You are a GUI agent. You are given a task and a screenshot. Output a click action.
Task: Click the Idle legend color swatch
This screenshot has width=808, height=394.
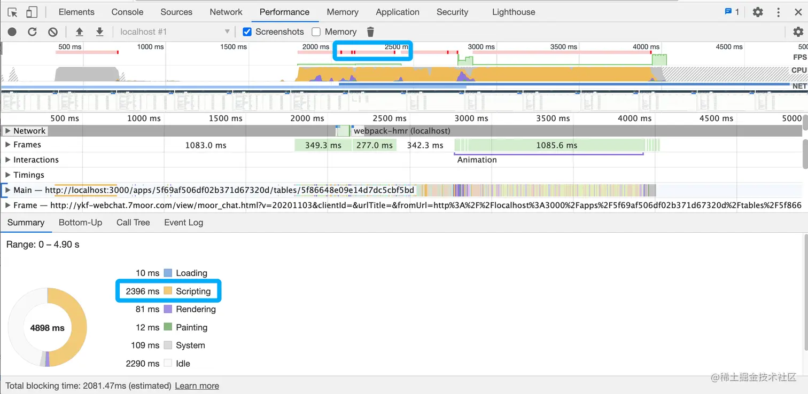pos(168,364)
